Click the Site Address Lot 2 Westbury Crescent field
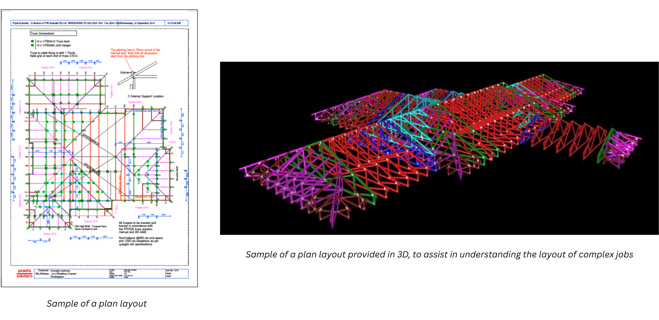This screenshot has height=320, width=659. [x=63, y=274]
